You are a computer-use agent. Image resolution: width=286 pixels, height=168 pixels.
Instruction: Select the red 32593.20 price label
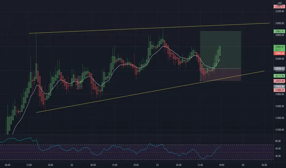279,53
